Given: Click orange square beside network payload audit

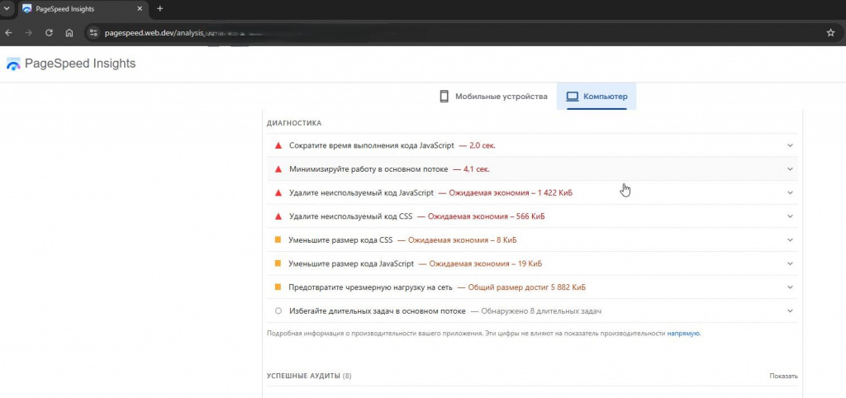Looking at the screenshot, I should click(278, 287).
